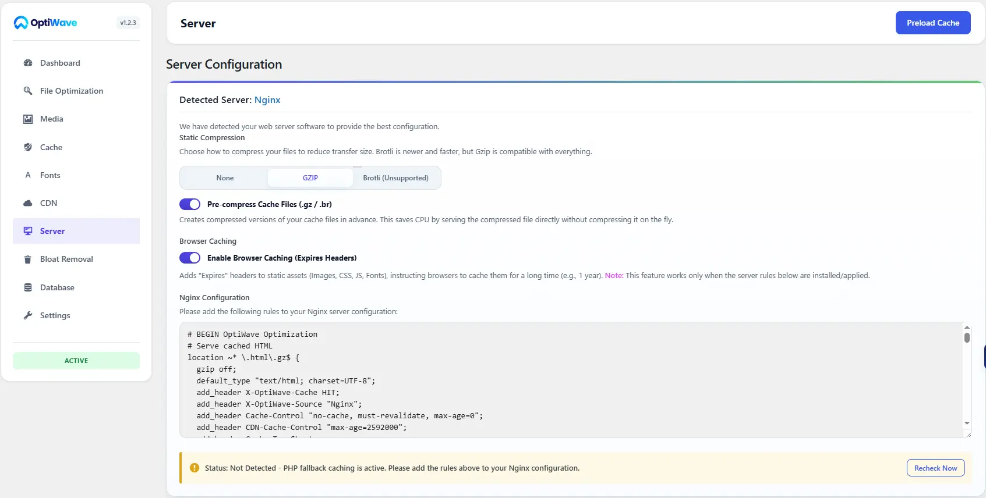The width and height of the screenshot is (986, 498).
Task: Click the Server page title in header
Action: click(x=198, y=23)
